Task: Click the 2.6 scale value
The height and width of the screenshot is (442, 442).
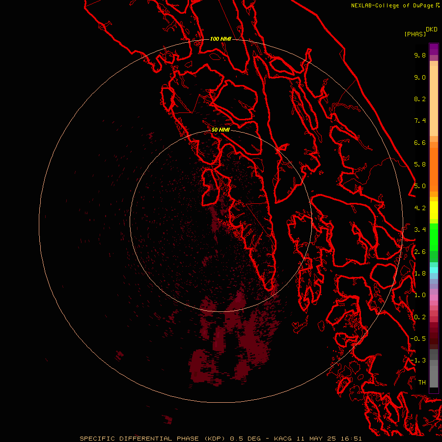Action: (420, 252)
